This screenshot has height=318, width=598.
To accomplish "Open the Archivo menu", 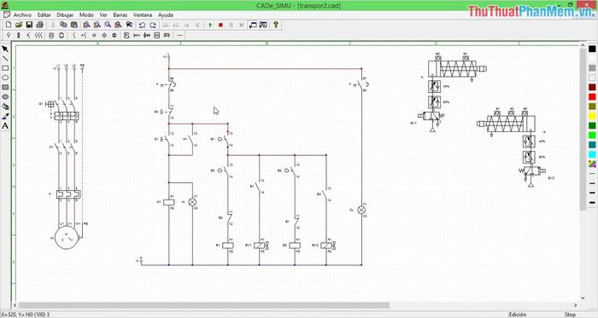I will coord(22,14).
